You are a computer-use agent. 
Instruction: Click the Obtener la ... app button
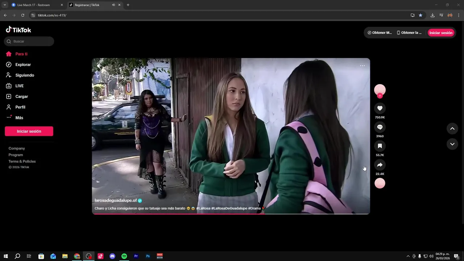(x=409, y=33)
